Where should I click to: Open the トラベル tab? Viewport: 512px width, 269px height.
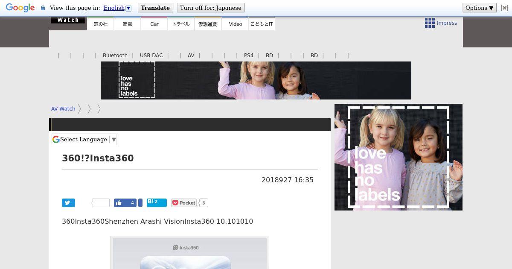181,24
